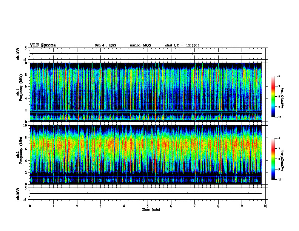Viewport: 299px width, 231px height.
Task: Click the "-10" label on ch.2 color bar
Action: point(279,180)
